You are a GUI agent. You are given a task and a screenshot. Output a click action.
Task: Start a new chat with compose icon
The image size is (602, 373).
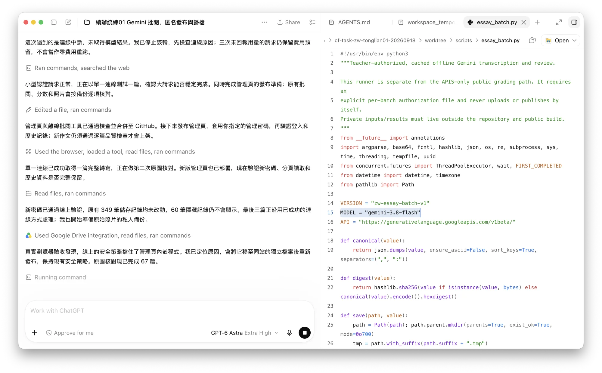point(68,22)
